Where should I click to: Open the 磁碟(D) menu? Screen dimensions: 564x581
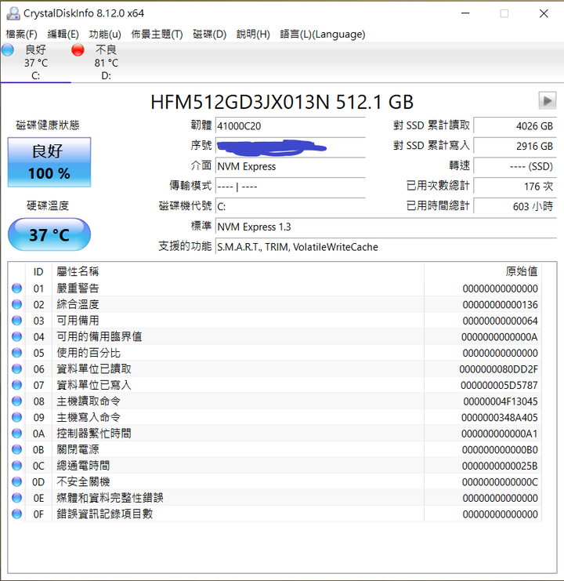209,34
